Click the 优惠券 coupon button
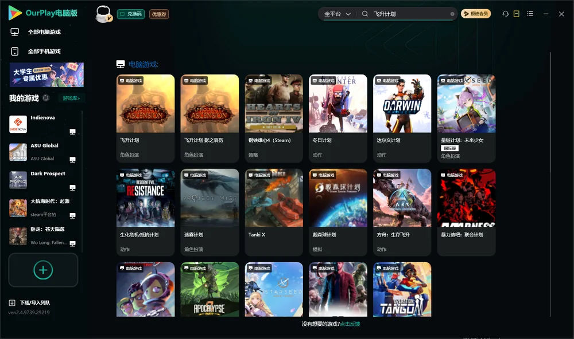This screenshot has width=574, height=339. 159,14
